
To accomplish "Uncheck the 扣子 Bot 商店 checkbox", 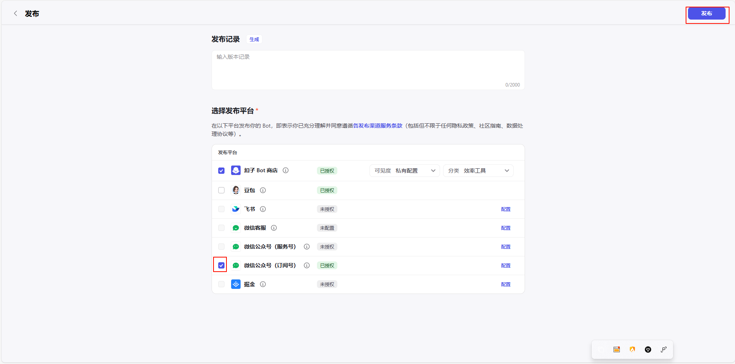I will click(221, 171).
